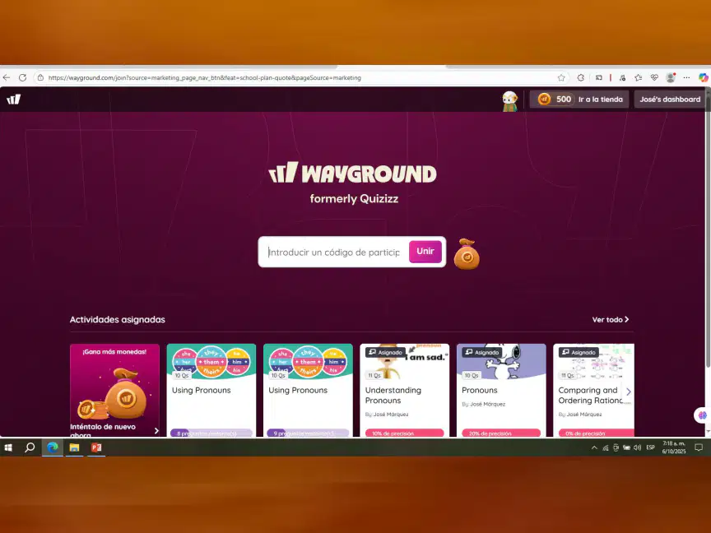Click the music note toolbar icon
Viewport: 711px width, 533px height.
pyautogui.click(x=623, y=77)
